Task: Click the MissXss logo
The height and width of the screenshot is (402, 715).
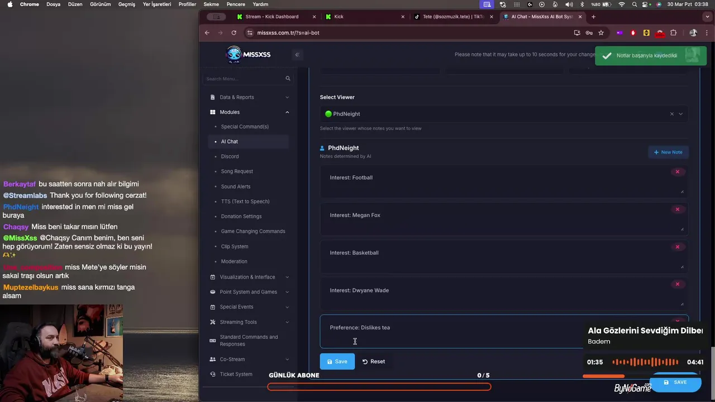Action: (x=248, y=54)
